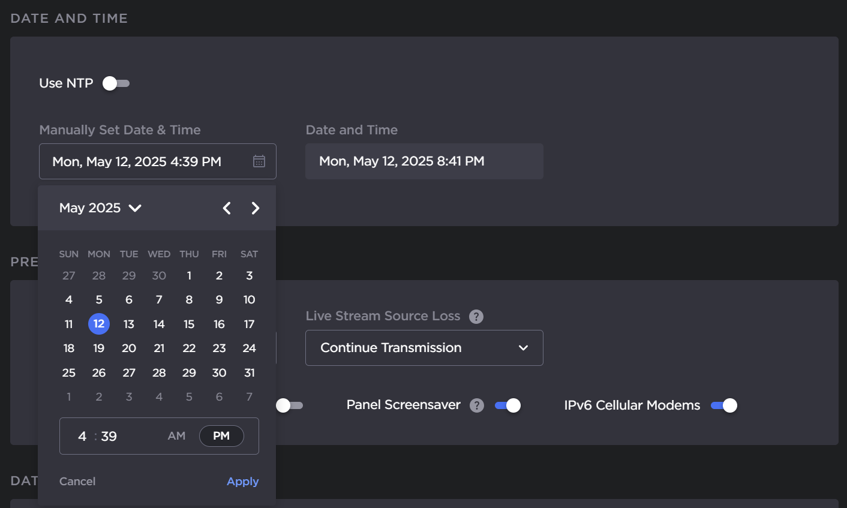The width and height of the screenshot is (847, 508).
Task: Click the minutes field showing 39
Action: click(109, 436)
